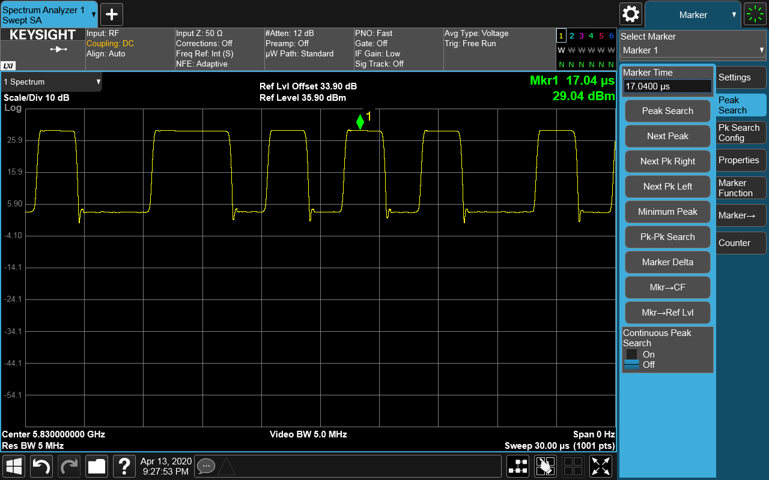Open the Spectrum Analyzer 1 Swept SA dropdown
The image size is (769, 480).
click(x=49, y=15)
